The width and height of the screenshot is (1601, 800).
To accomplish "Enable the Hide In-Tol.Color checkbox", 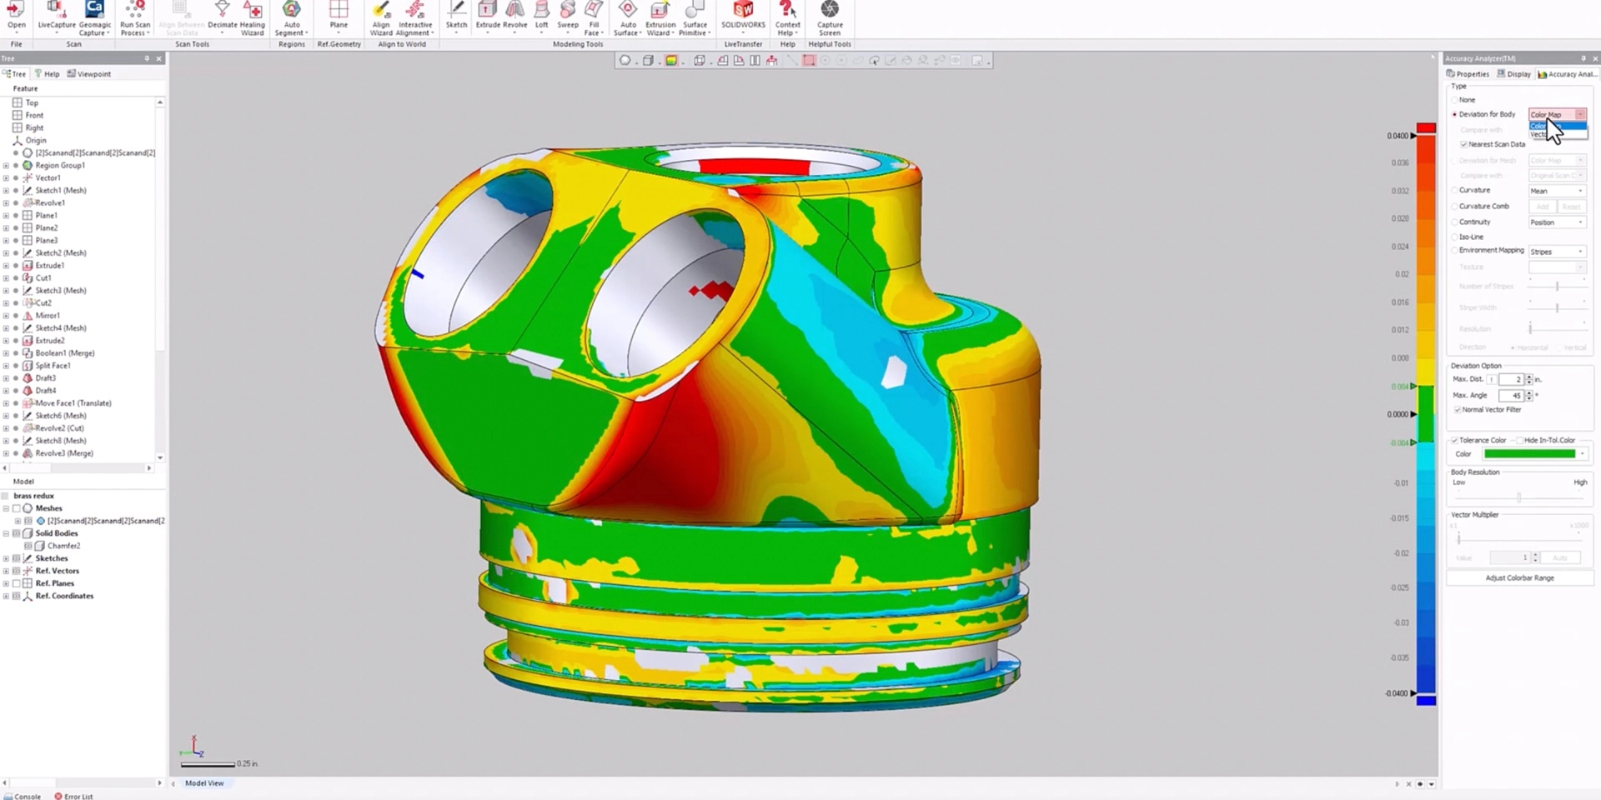I will [1519, 441].
